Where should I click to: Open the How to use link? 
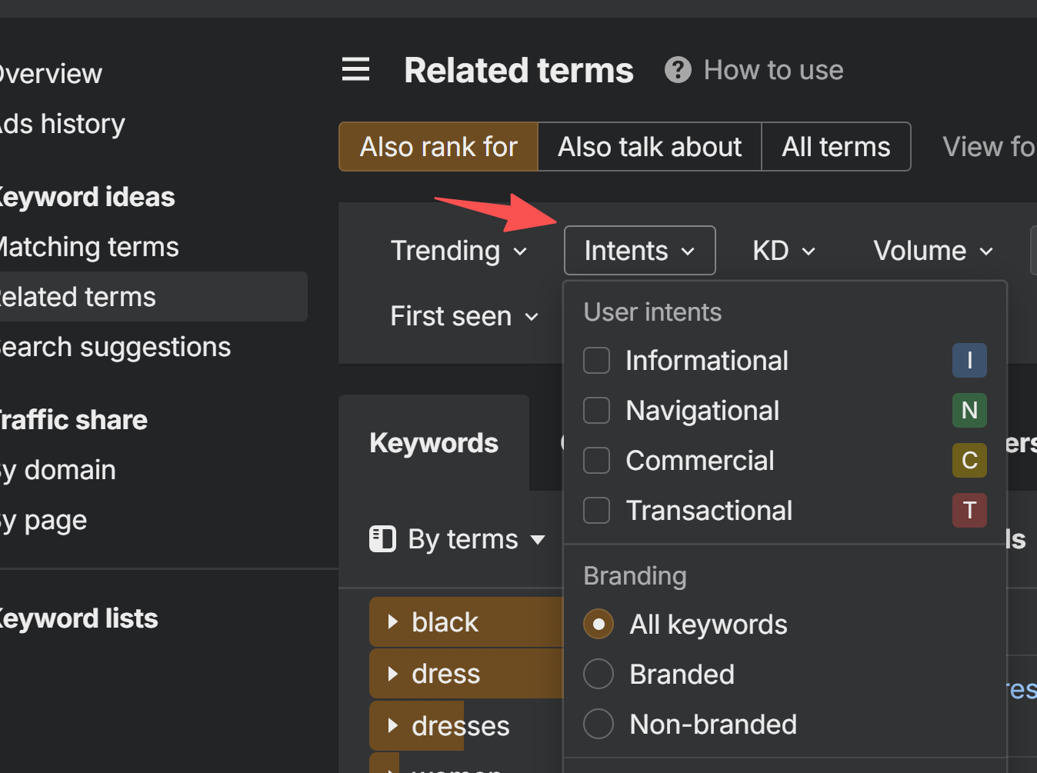[773, 70]
